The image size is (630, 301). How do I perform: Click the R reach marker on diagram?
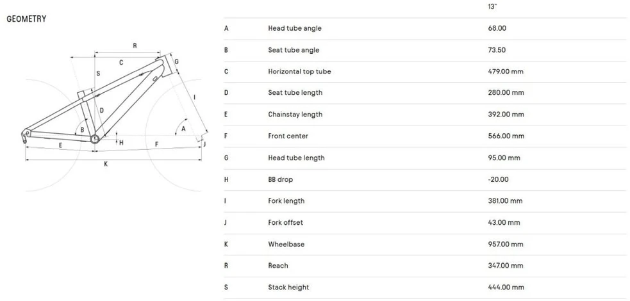point(135,45)
